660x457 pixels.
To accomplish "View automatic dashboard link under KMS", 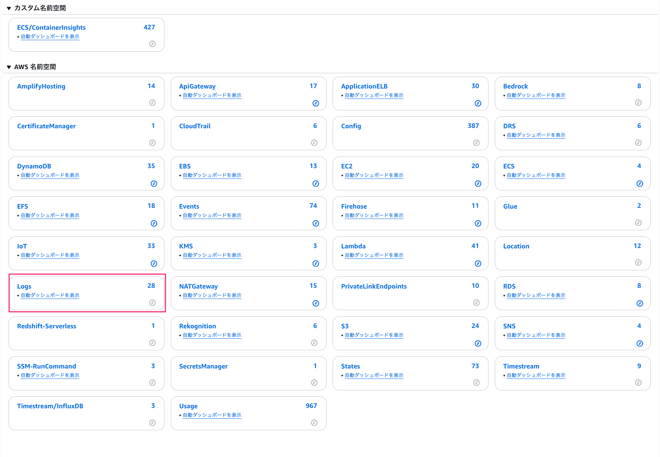I will click(x=212, y=255).
